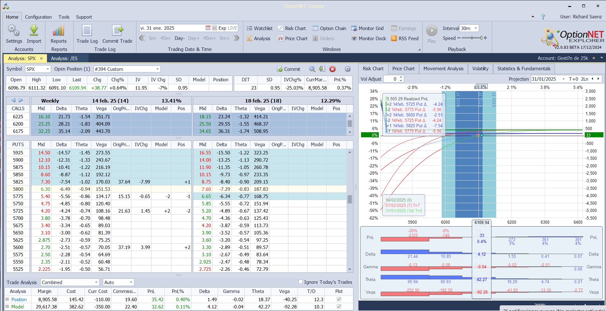Click the Vol Adjust input field
Viewport: 606px width, 311px height.
pos(391,79)
